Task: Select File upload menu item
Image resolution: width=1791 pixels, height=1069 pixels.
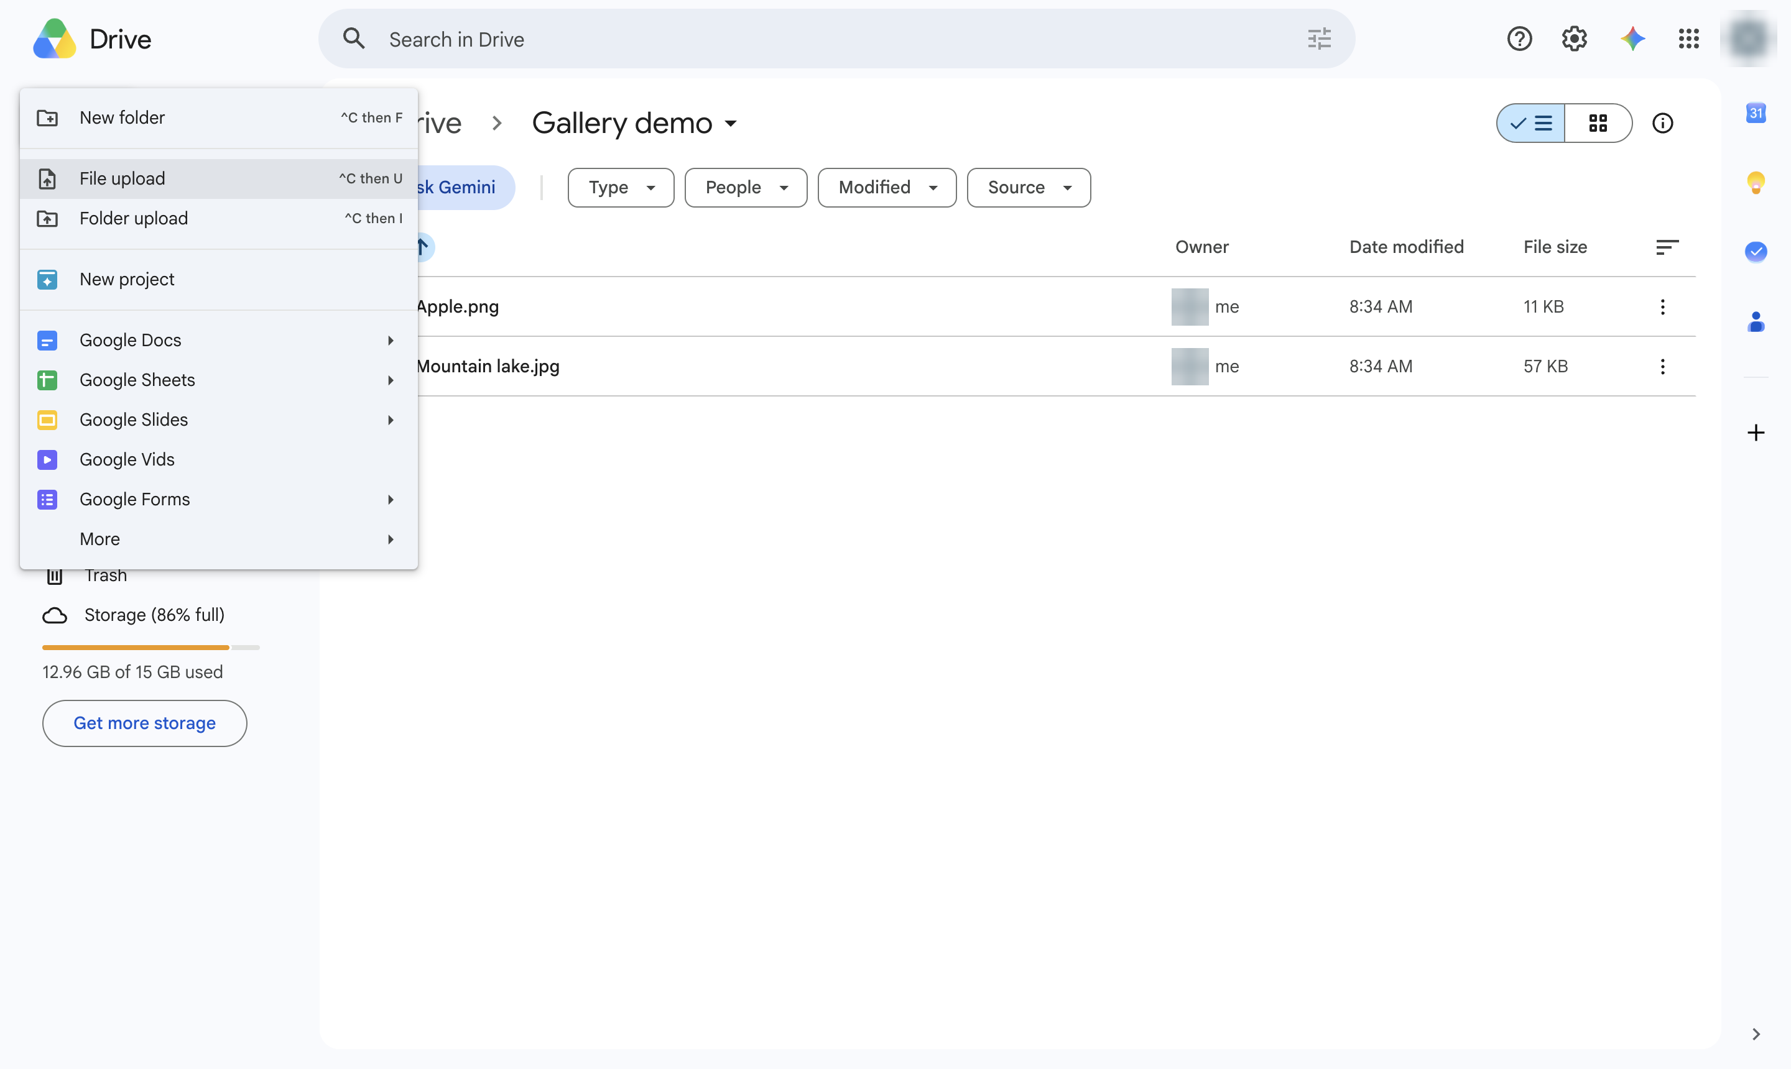Action: [x=218, y=178]
